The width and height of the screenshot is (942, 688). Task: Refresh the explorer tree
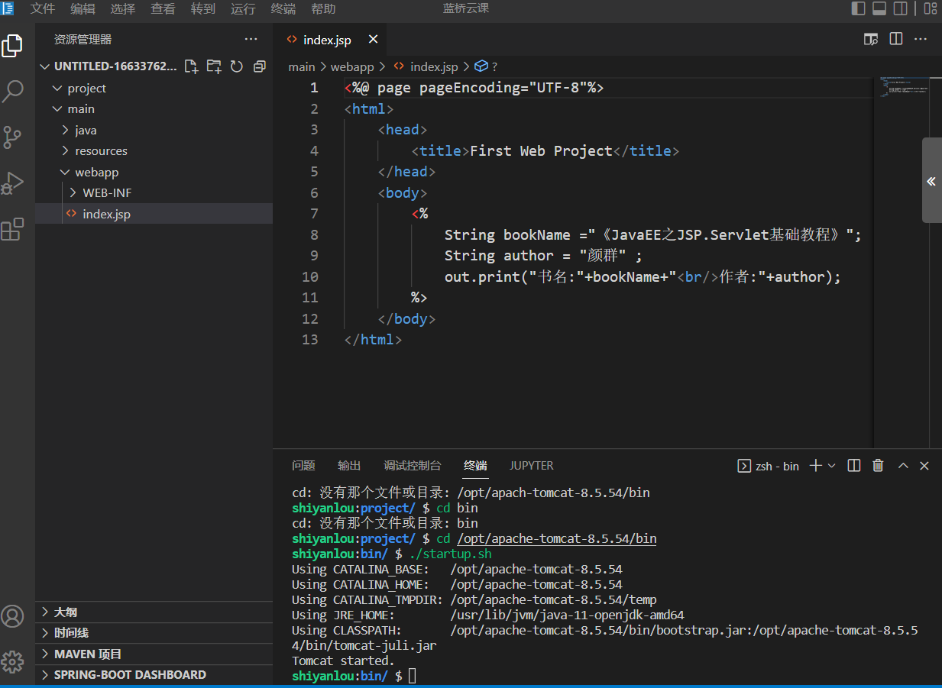pos(237,66)
